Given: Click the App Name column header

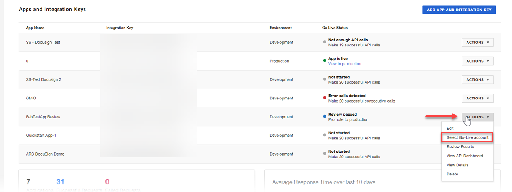Looking at the screenshot, I should coord(35,28).
